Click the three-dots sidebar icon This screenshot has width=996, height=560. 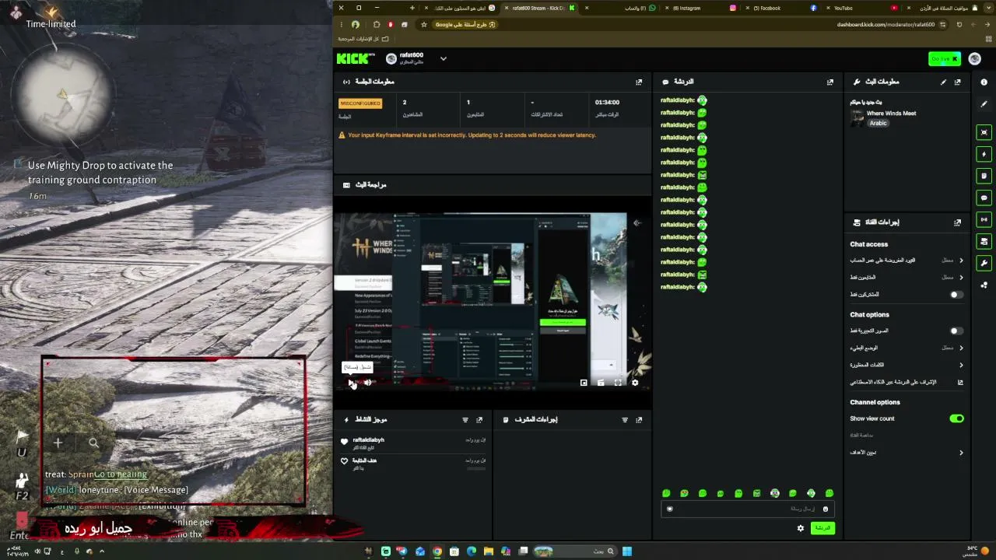pyautogui.click(x=984, y=285)
